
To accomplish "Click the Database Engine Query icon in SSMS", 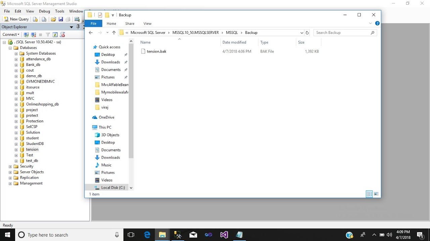I will 35,19.
